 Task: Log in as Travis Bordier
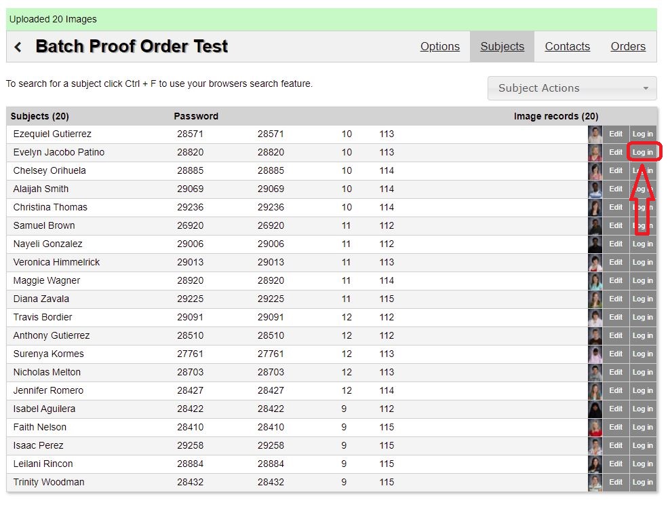tap(643, 317)
